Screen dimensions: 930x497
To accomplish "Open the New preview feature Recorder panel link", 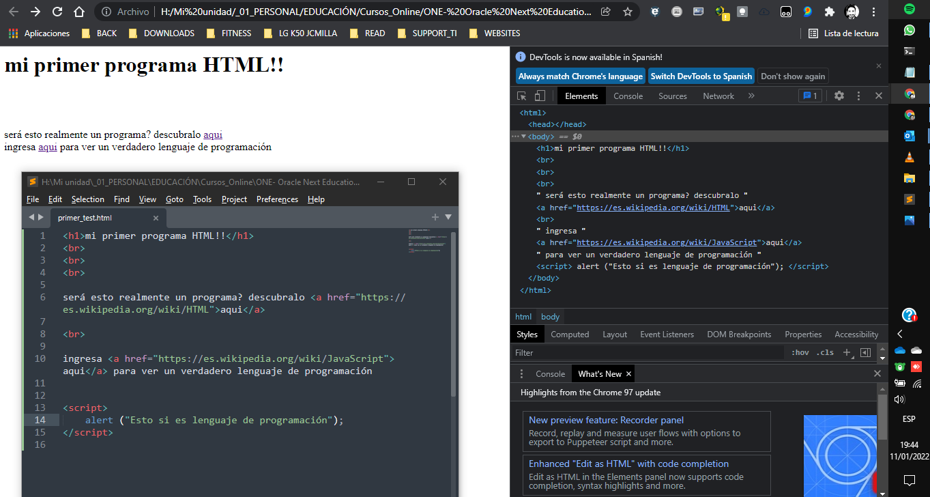I will pos(606,421).
